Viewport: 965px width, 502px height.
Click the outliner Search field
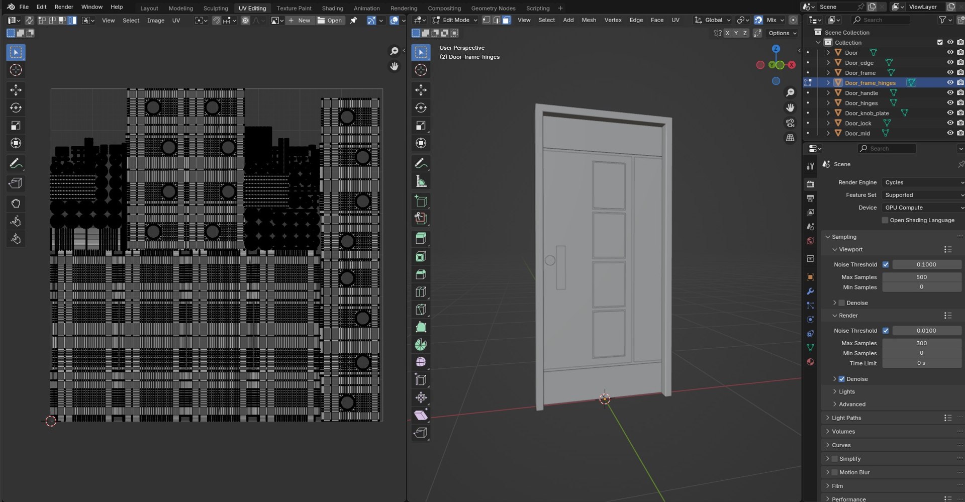pyautogui.click(x=881, y=20)
